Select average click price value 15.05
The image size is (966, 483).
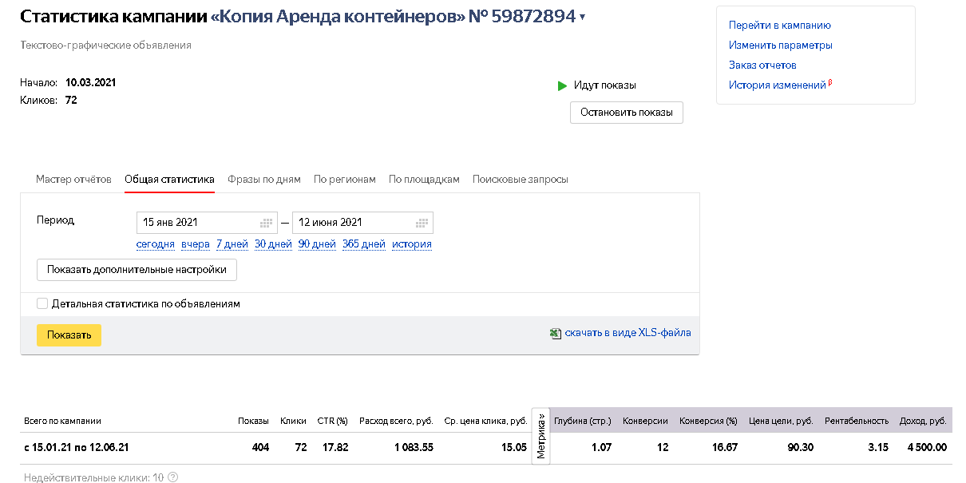tap(514, 448)
